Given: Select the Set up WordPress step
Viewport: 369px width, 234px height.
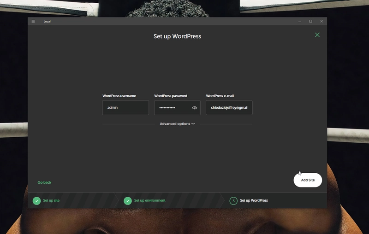Looking at the screenshot, I should (x=254, y=200).
